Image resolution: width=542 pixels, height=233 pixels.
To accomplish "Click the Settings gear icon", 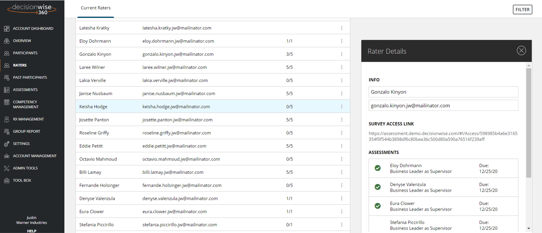I will pos(6,144).
